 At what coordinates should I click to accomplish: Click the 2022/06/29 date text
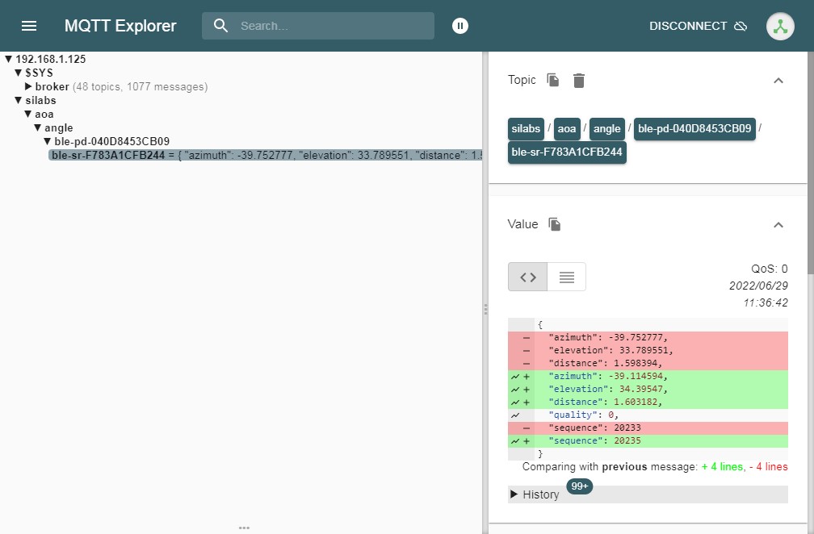tap(758, 286)
